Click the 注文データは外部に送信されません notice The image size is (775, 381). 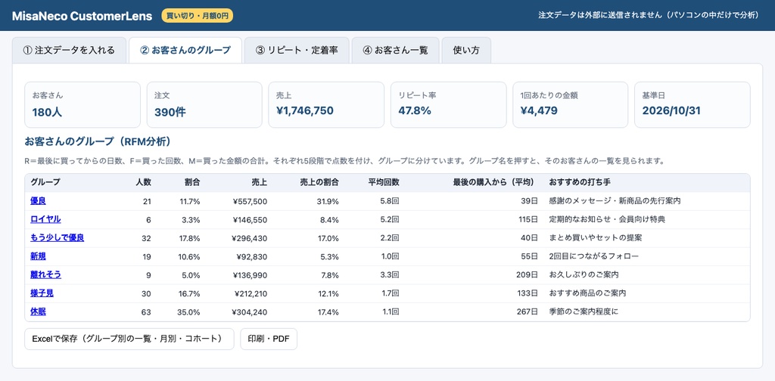coord(649,15)
